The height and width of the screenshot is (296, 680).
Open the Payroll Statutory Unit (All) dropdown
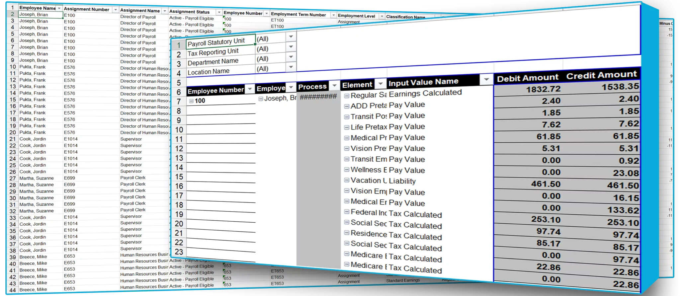[x=291, y=37]
